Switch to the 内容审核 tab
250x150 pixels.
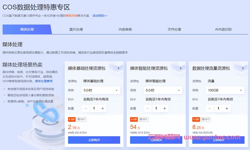point(125,29)
